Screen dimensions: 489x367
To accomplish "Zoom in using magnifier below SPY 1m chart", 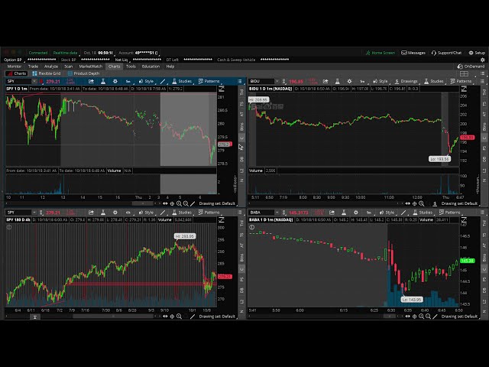I will click(179, 204).
